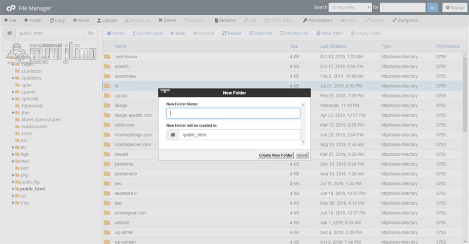Expand the public_ftp tree node
This screenshot has width=469, height=244.
13,182
